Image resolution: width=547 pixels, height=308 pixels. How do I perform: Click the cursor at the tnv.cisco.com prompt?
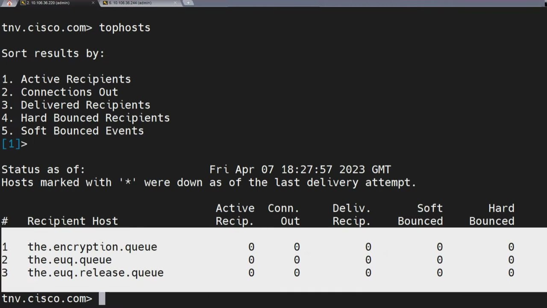pos(102,299)
